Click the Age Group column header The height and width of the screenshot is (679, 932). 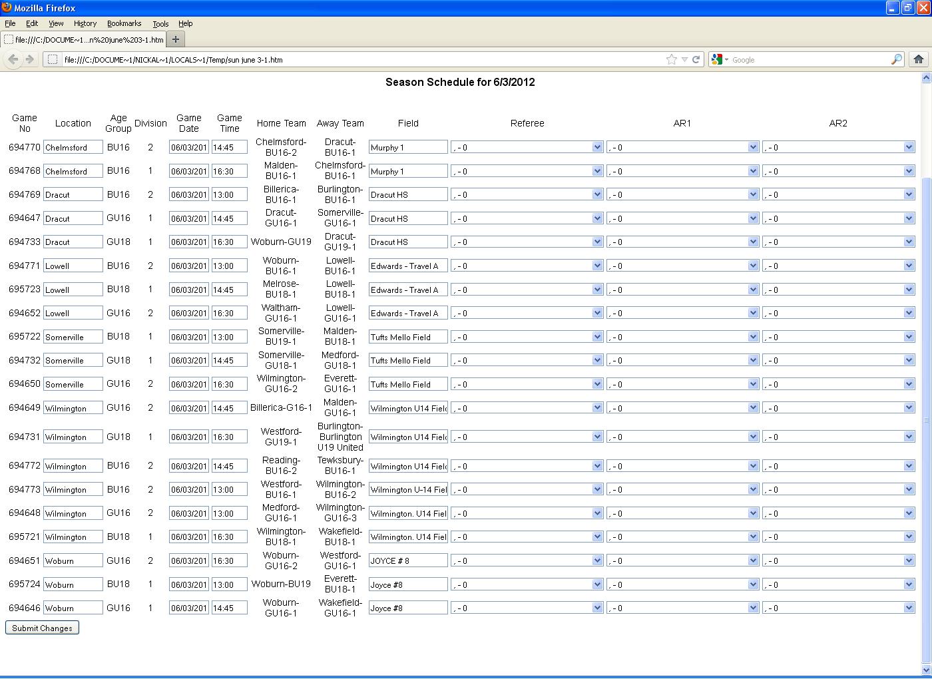[x=118, y=123]
